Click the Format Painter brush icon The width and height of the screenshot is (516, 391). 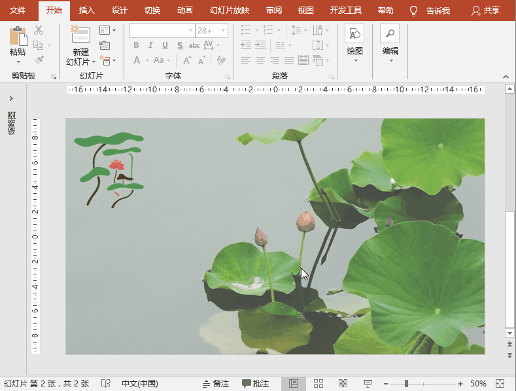(39, 60)
